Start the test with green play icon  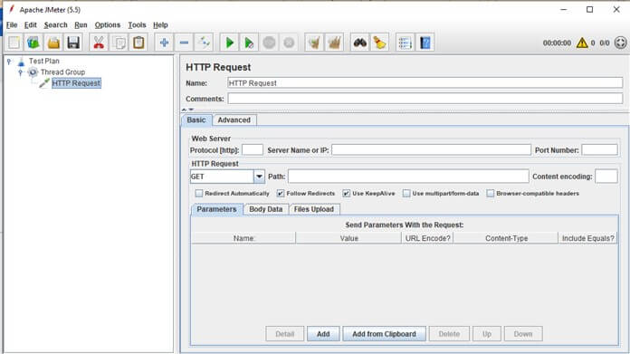coord(229,43)
